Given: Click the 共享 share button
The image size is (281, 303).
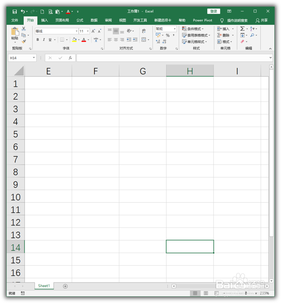Looking at the screenshot, I should 262,20.
